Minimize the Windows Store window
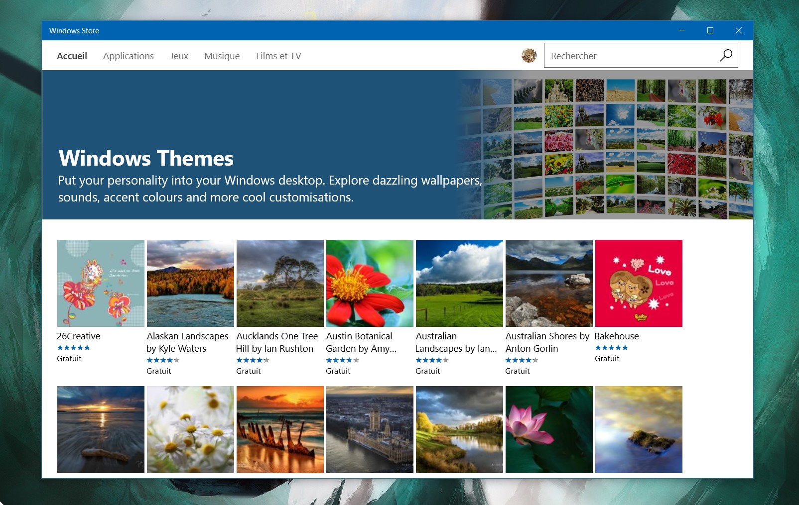Viewport: 799px width, 505px height. (x=682, y=30)
